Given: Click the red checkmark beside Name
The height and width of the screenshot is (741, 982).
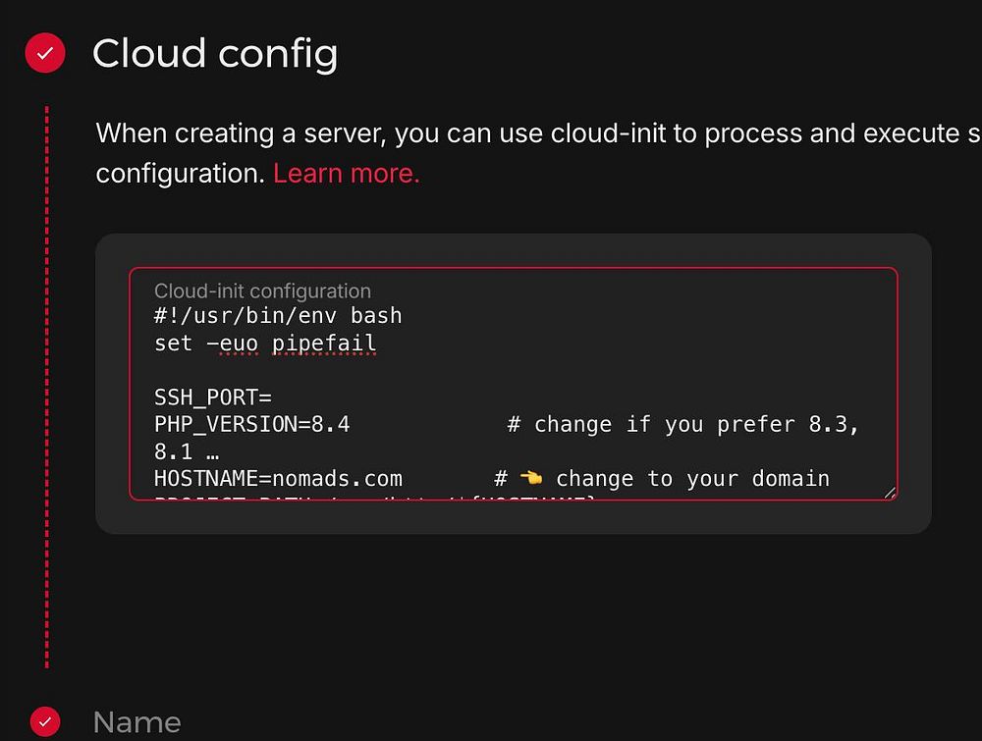Looking at the screenshot, I should (x=45, y=722).
